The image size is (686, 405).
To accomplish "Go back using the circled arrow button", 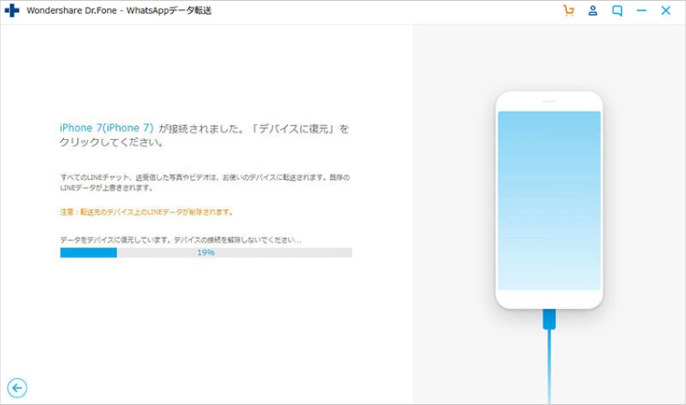I will tap(17, 388).
